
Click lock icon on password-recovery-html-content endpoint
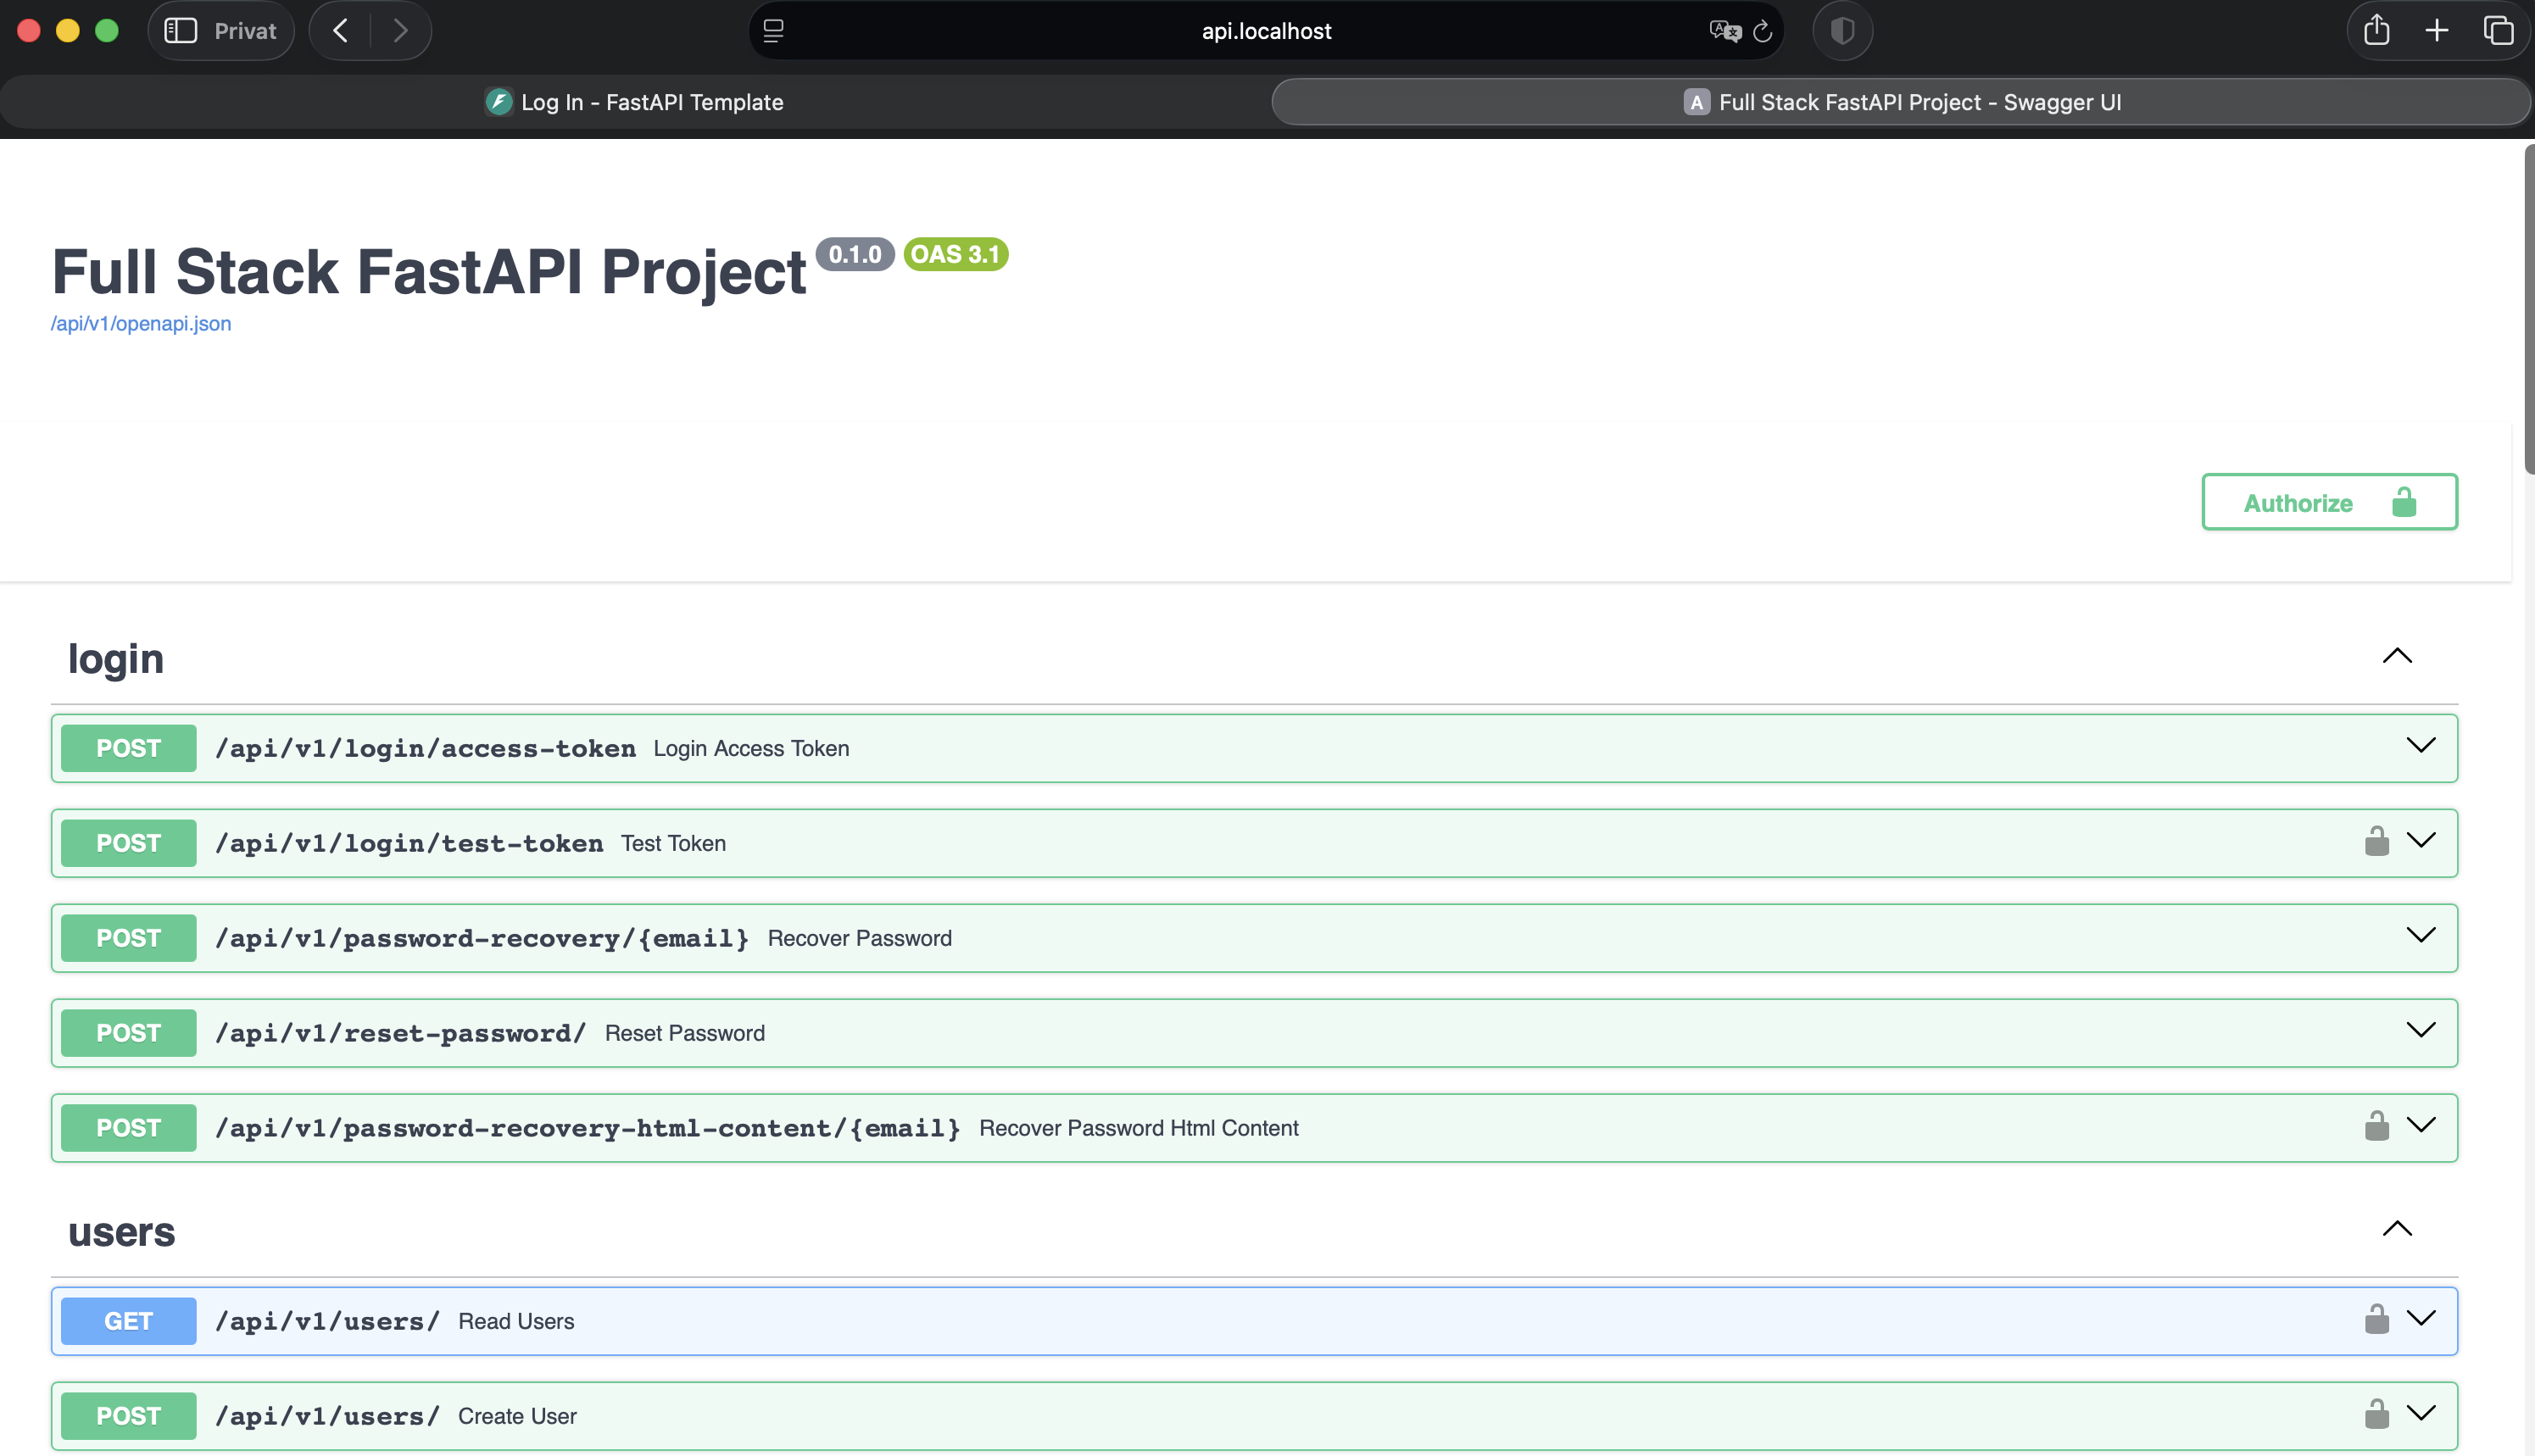point(2376,1126)
